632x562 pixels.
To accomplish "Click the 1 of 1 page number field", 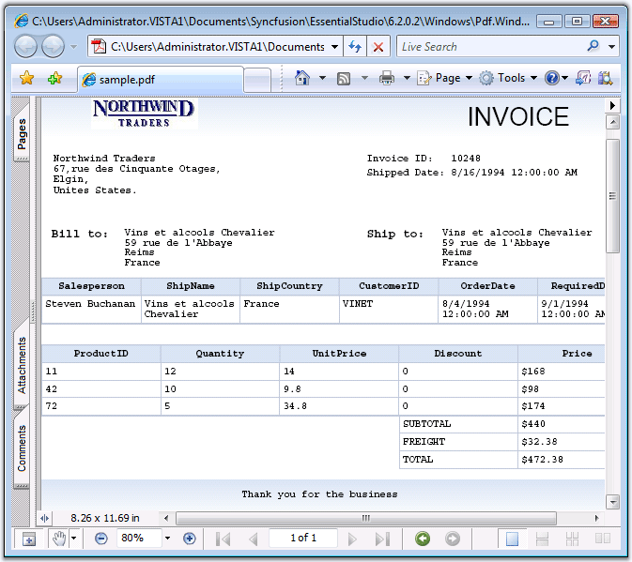I will [303, 538].
